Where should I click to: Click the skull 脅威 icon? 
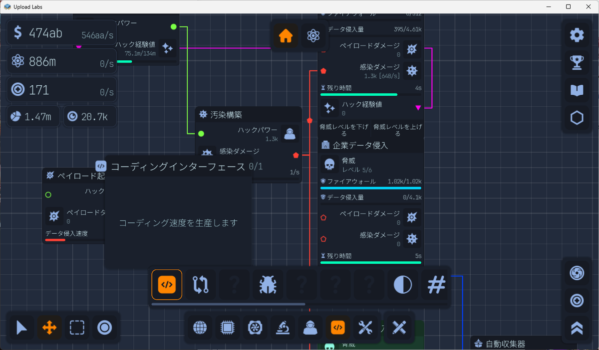coord(329,165)
